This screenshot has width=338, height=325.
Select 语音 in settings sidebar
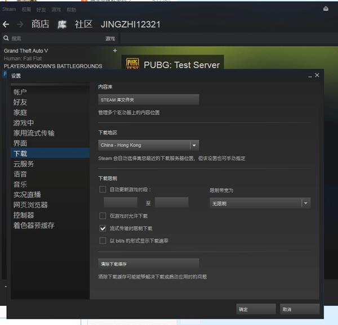50,174
